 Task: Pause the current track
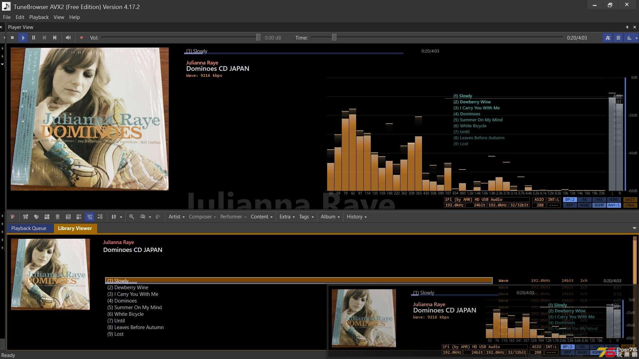34,38
